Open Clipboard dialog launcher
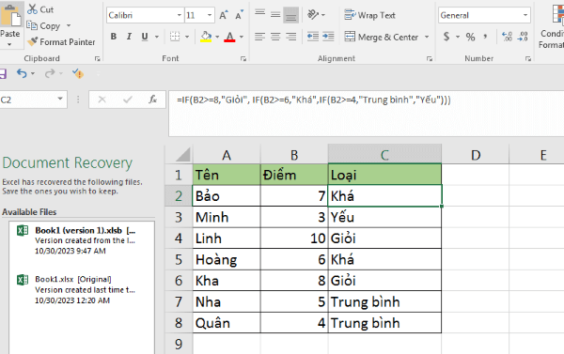 click(x=97, y=59)
